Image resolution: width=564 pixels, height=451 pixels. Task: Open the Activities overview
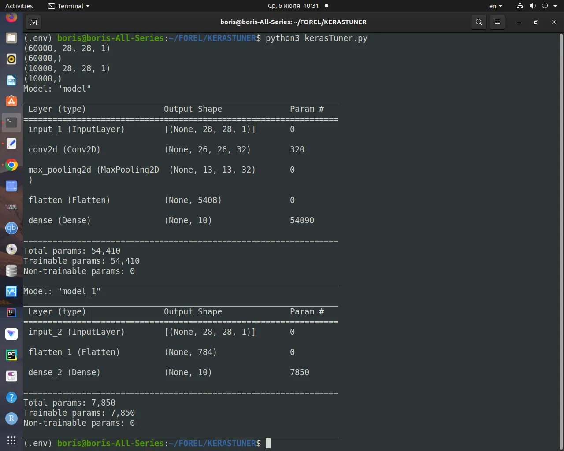19,6
